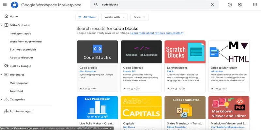The image size is (261, 130).
Task: Open the Settings gear icon
Action: [240, 5]
